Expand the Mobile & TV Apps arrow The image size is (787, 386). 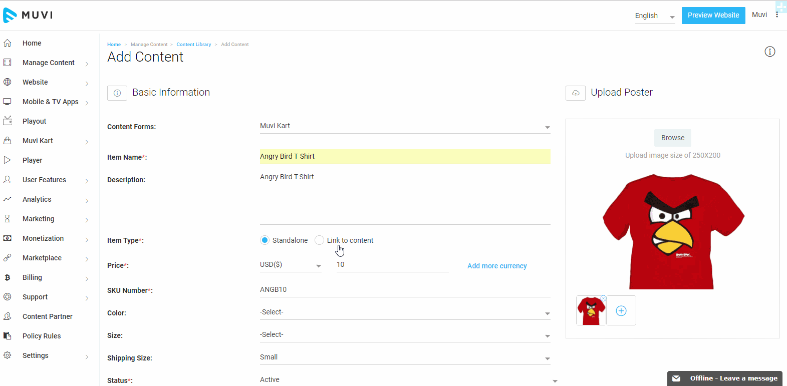tap(87, 103)
